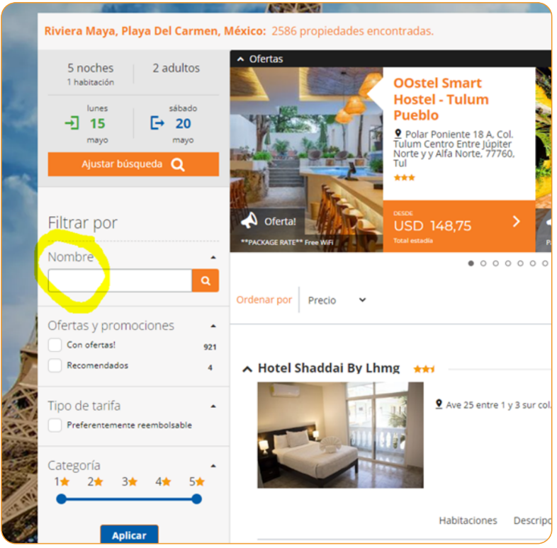Open the Habitaciones tab

pos(468,520)
